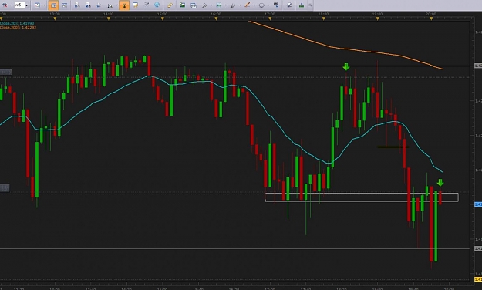Open the line tool's dropdown arrow
This screenshot has height=290, width=482.
(x=254, y=5)
